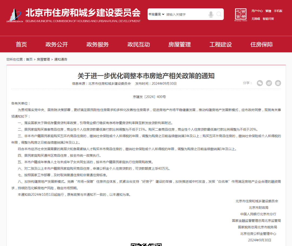Click signatory 北京市财政局
Viewport: 292px width, 246px height.
pyautogui.click(x=258, y=208)
